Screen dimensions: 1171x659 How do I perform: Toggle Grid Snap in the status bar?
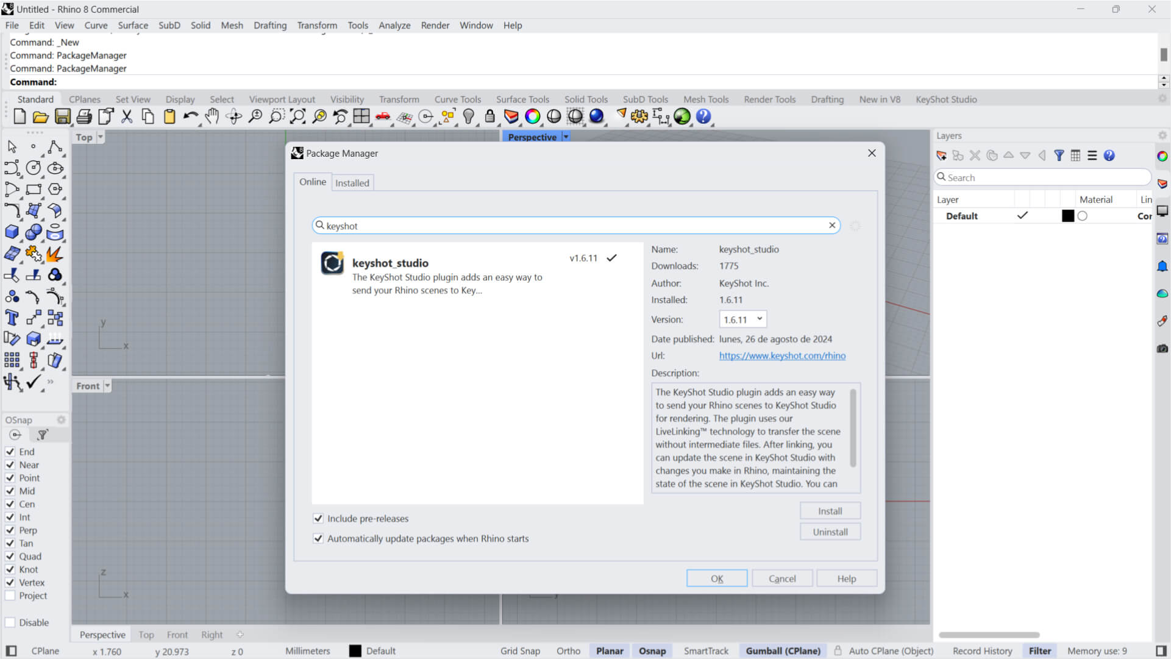(520, 652)
